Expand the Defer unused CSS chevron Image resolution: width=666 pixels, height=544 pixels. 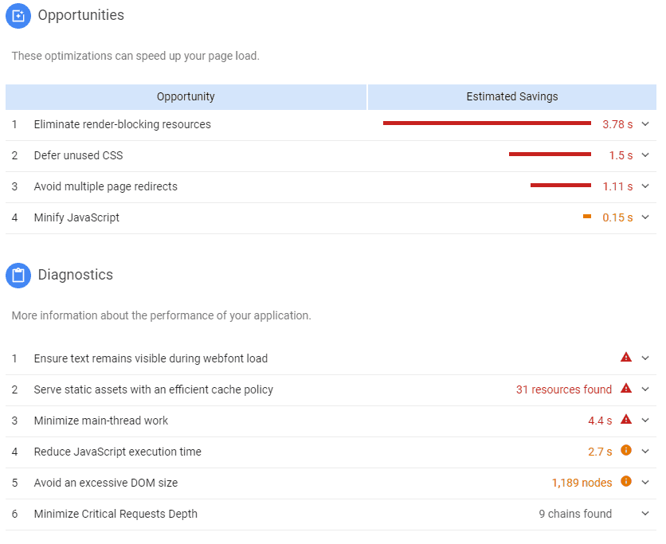pos(645,155)
